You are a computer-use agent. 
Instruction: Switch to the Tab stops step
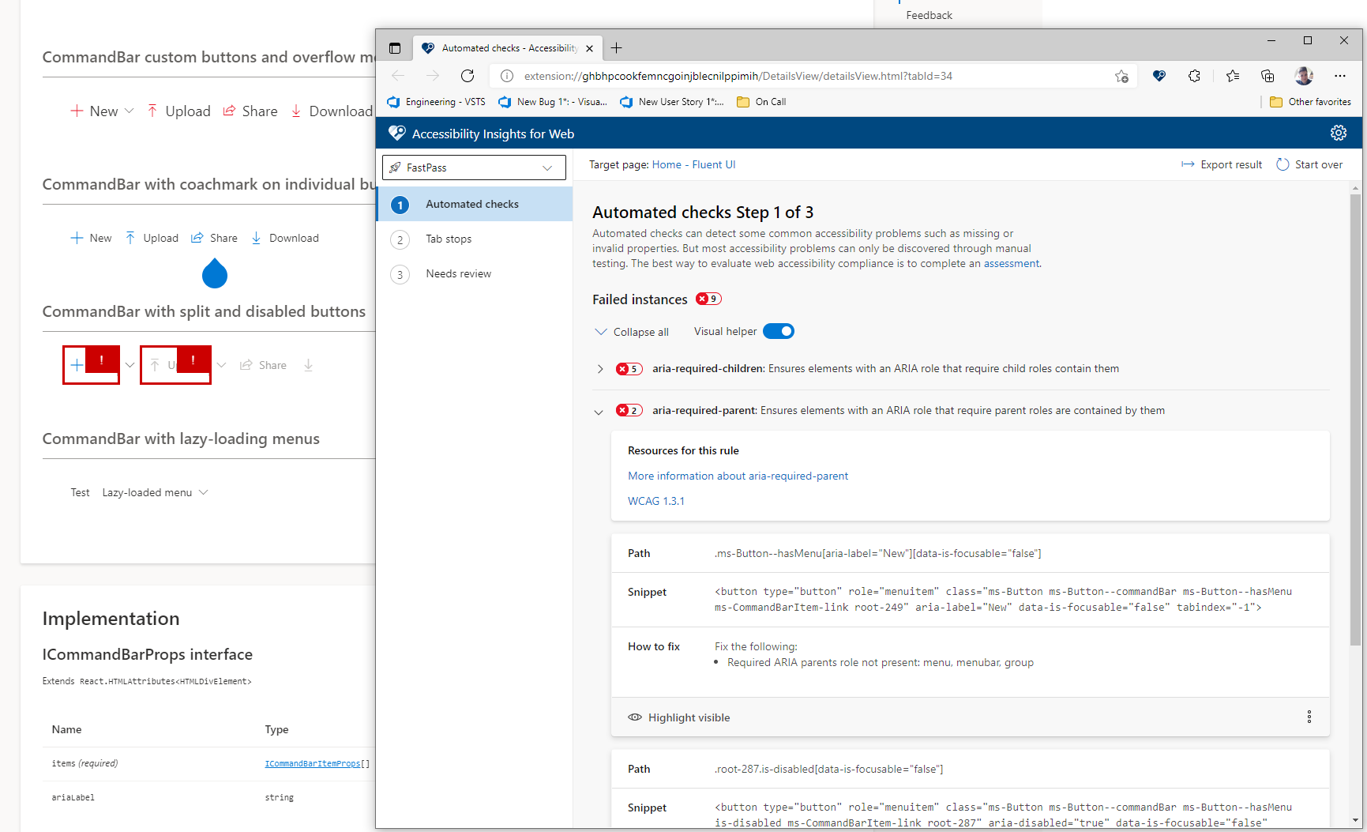(x=448, y=239)
